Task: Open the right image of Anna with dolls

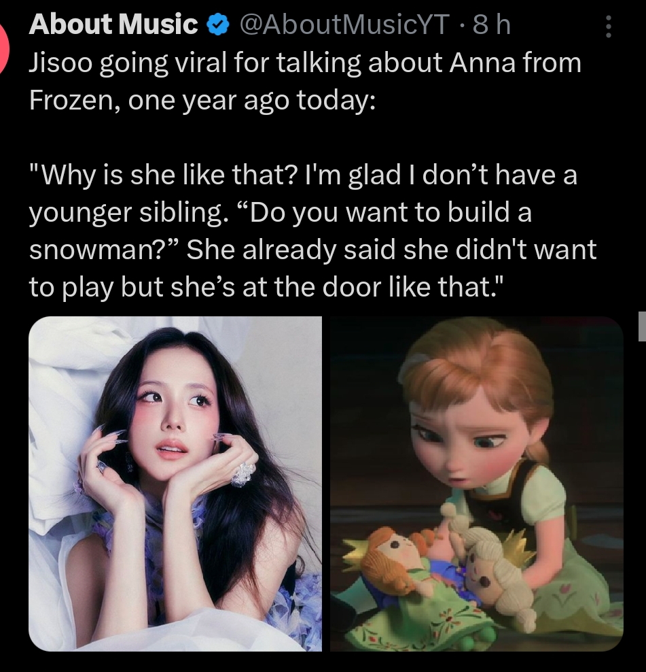Action: pyautogui.click(x=476, y=484)
